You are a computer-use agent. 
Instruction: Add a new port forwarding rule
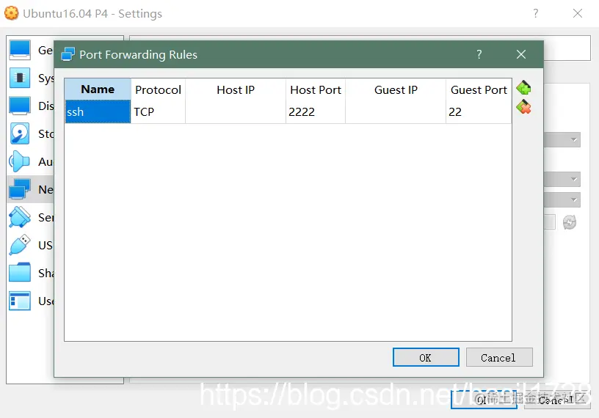[x=523, y=88]
